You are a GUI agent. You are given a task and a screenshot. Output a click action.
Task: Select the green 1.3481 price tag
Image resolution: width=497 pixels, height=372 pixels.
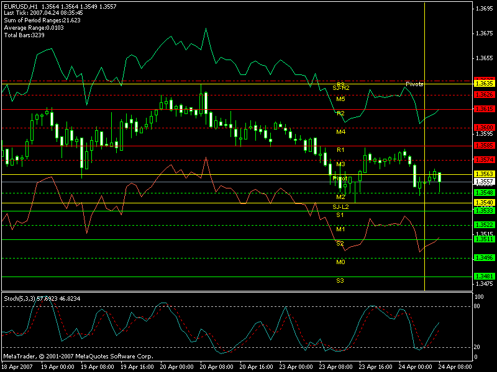[x=484, y=276]
